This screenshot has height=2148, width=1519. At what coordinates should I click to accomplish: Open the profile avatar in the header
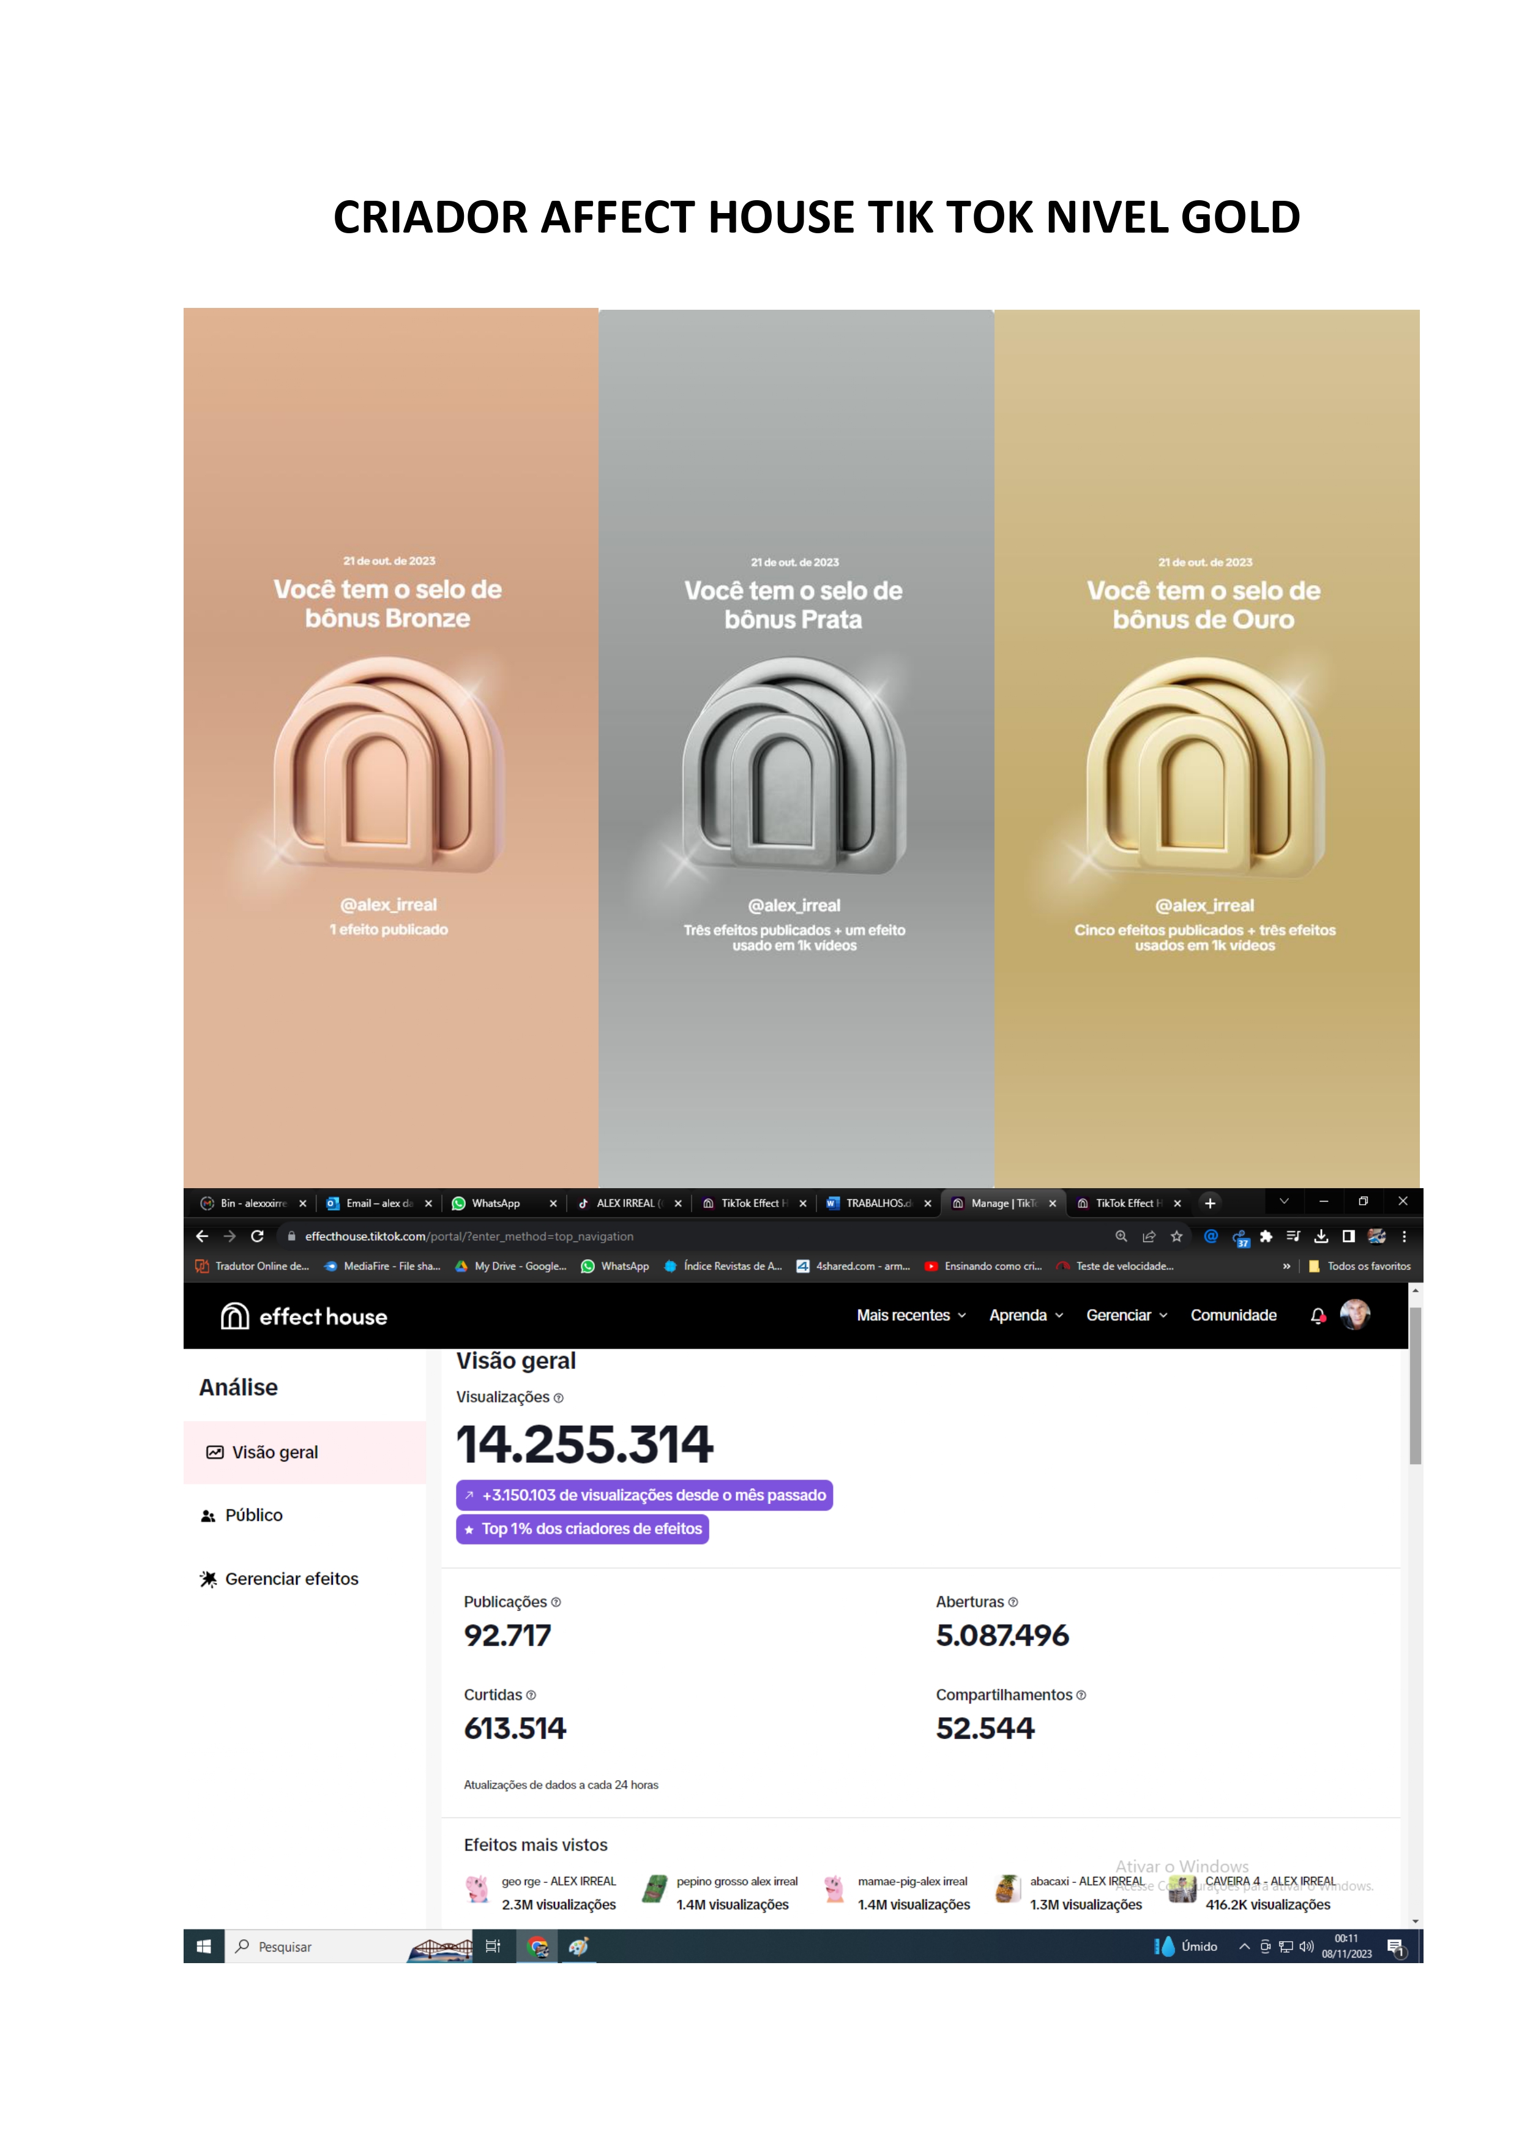1354,1314
